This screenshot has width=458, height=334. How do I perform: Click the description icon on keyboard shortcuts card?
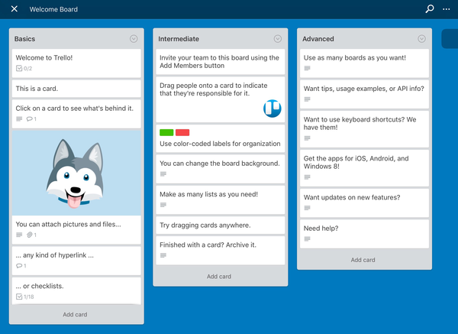308,138
